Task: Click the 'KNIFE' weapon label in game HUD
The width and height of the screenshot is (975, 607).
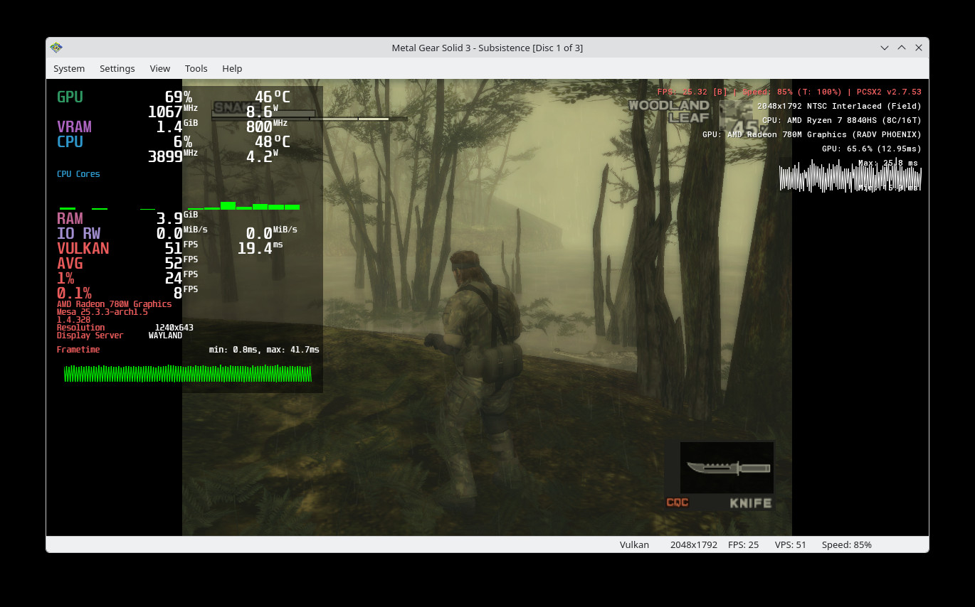Action: coord(751,503)
